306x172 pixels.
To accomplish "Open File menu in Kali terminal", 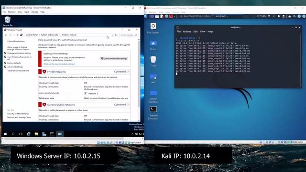I will [179, 32].
